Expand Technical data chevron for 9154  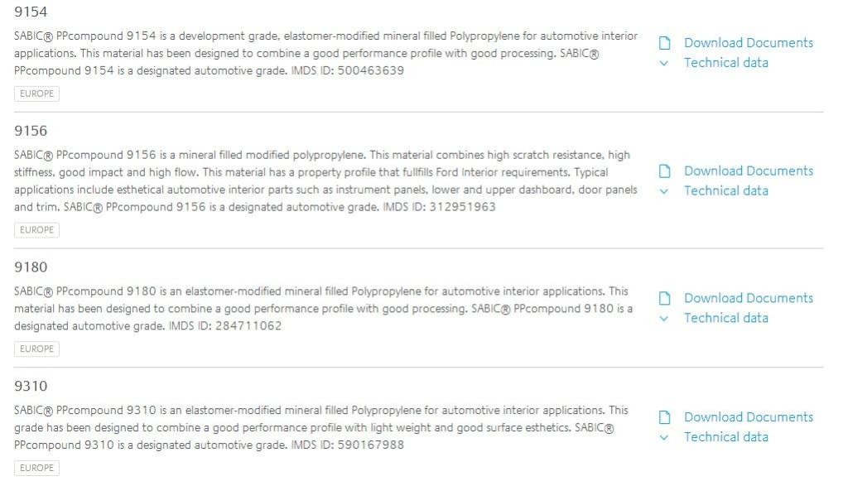point(663,63)
